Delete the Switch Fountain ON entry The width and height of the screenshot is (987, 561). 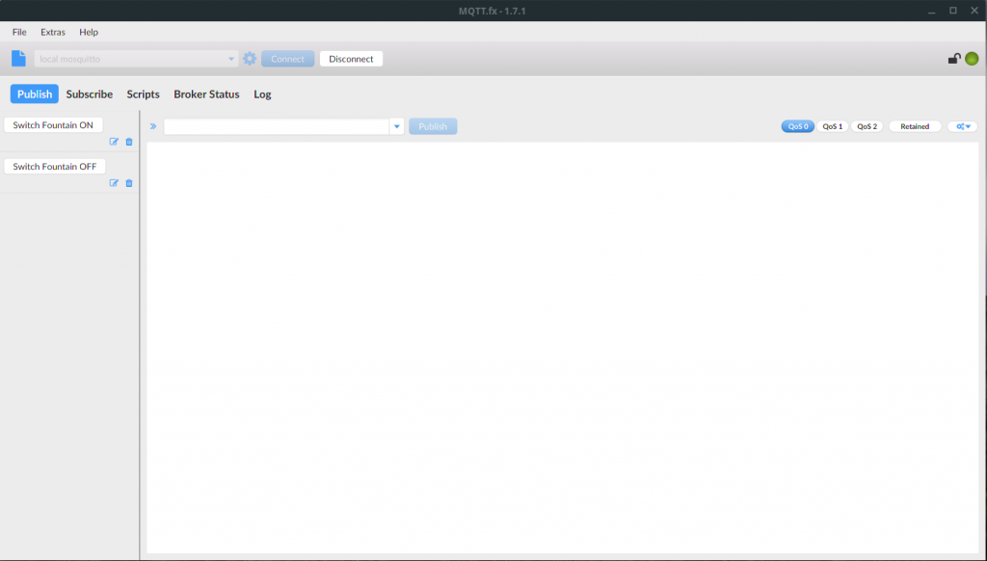coord(129,142)
